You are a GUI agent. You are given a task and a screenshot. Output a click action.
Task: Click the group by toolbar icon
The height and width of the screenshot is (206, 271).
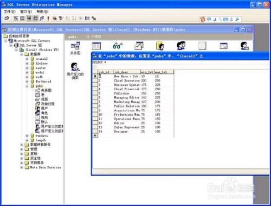point(87,18)
